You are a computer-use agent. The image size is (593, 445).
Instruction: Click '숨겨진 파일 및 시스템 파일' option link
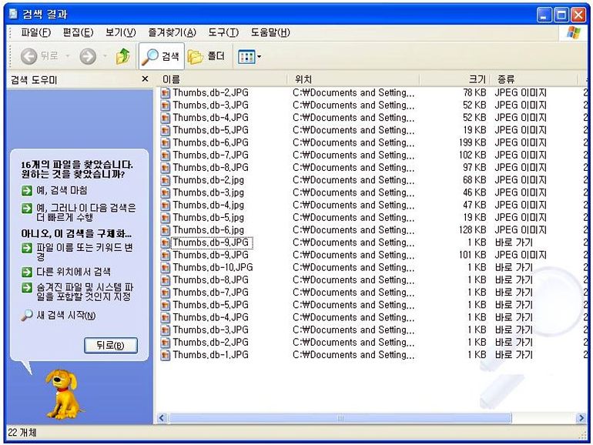point(85,292)
